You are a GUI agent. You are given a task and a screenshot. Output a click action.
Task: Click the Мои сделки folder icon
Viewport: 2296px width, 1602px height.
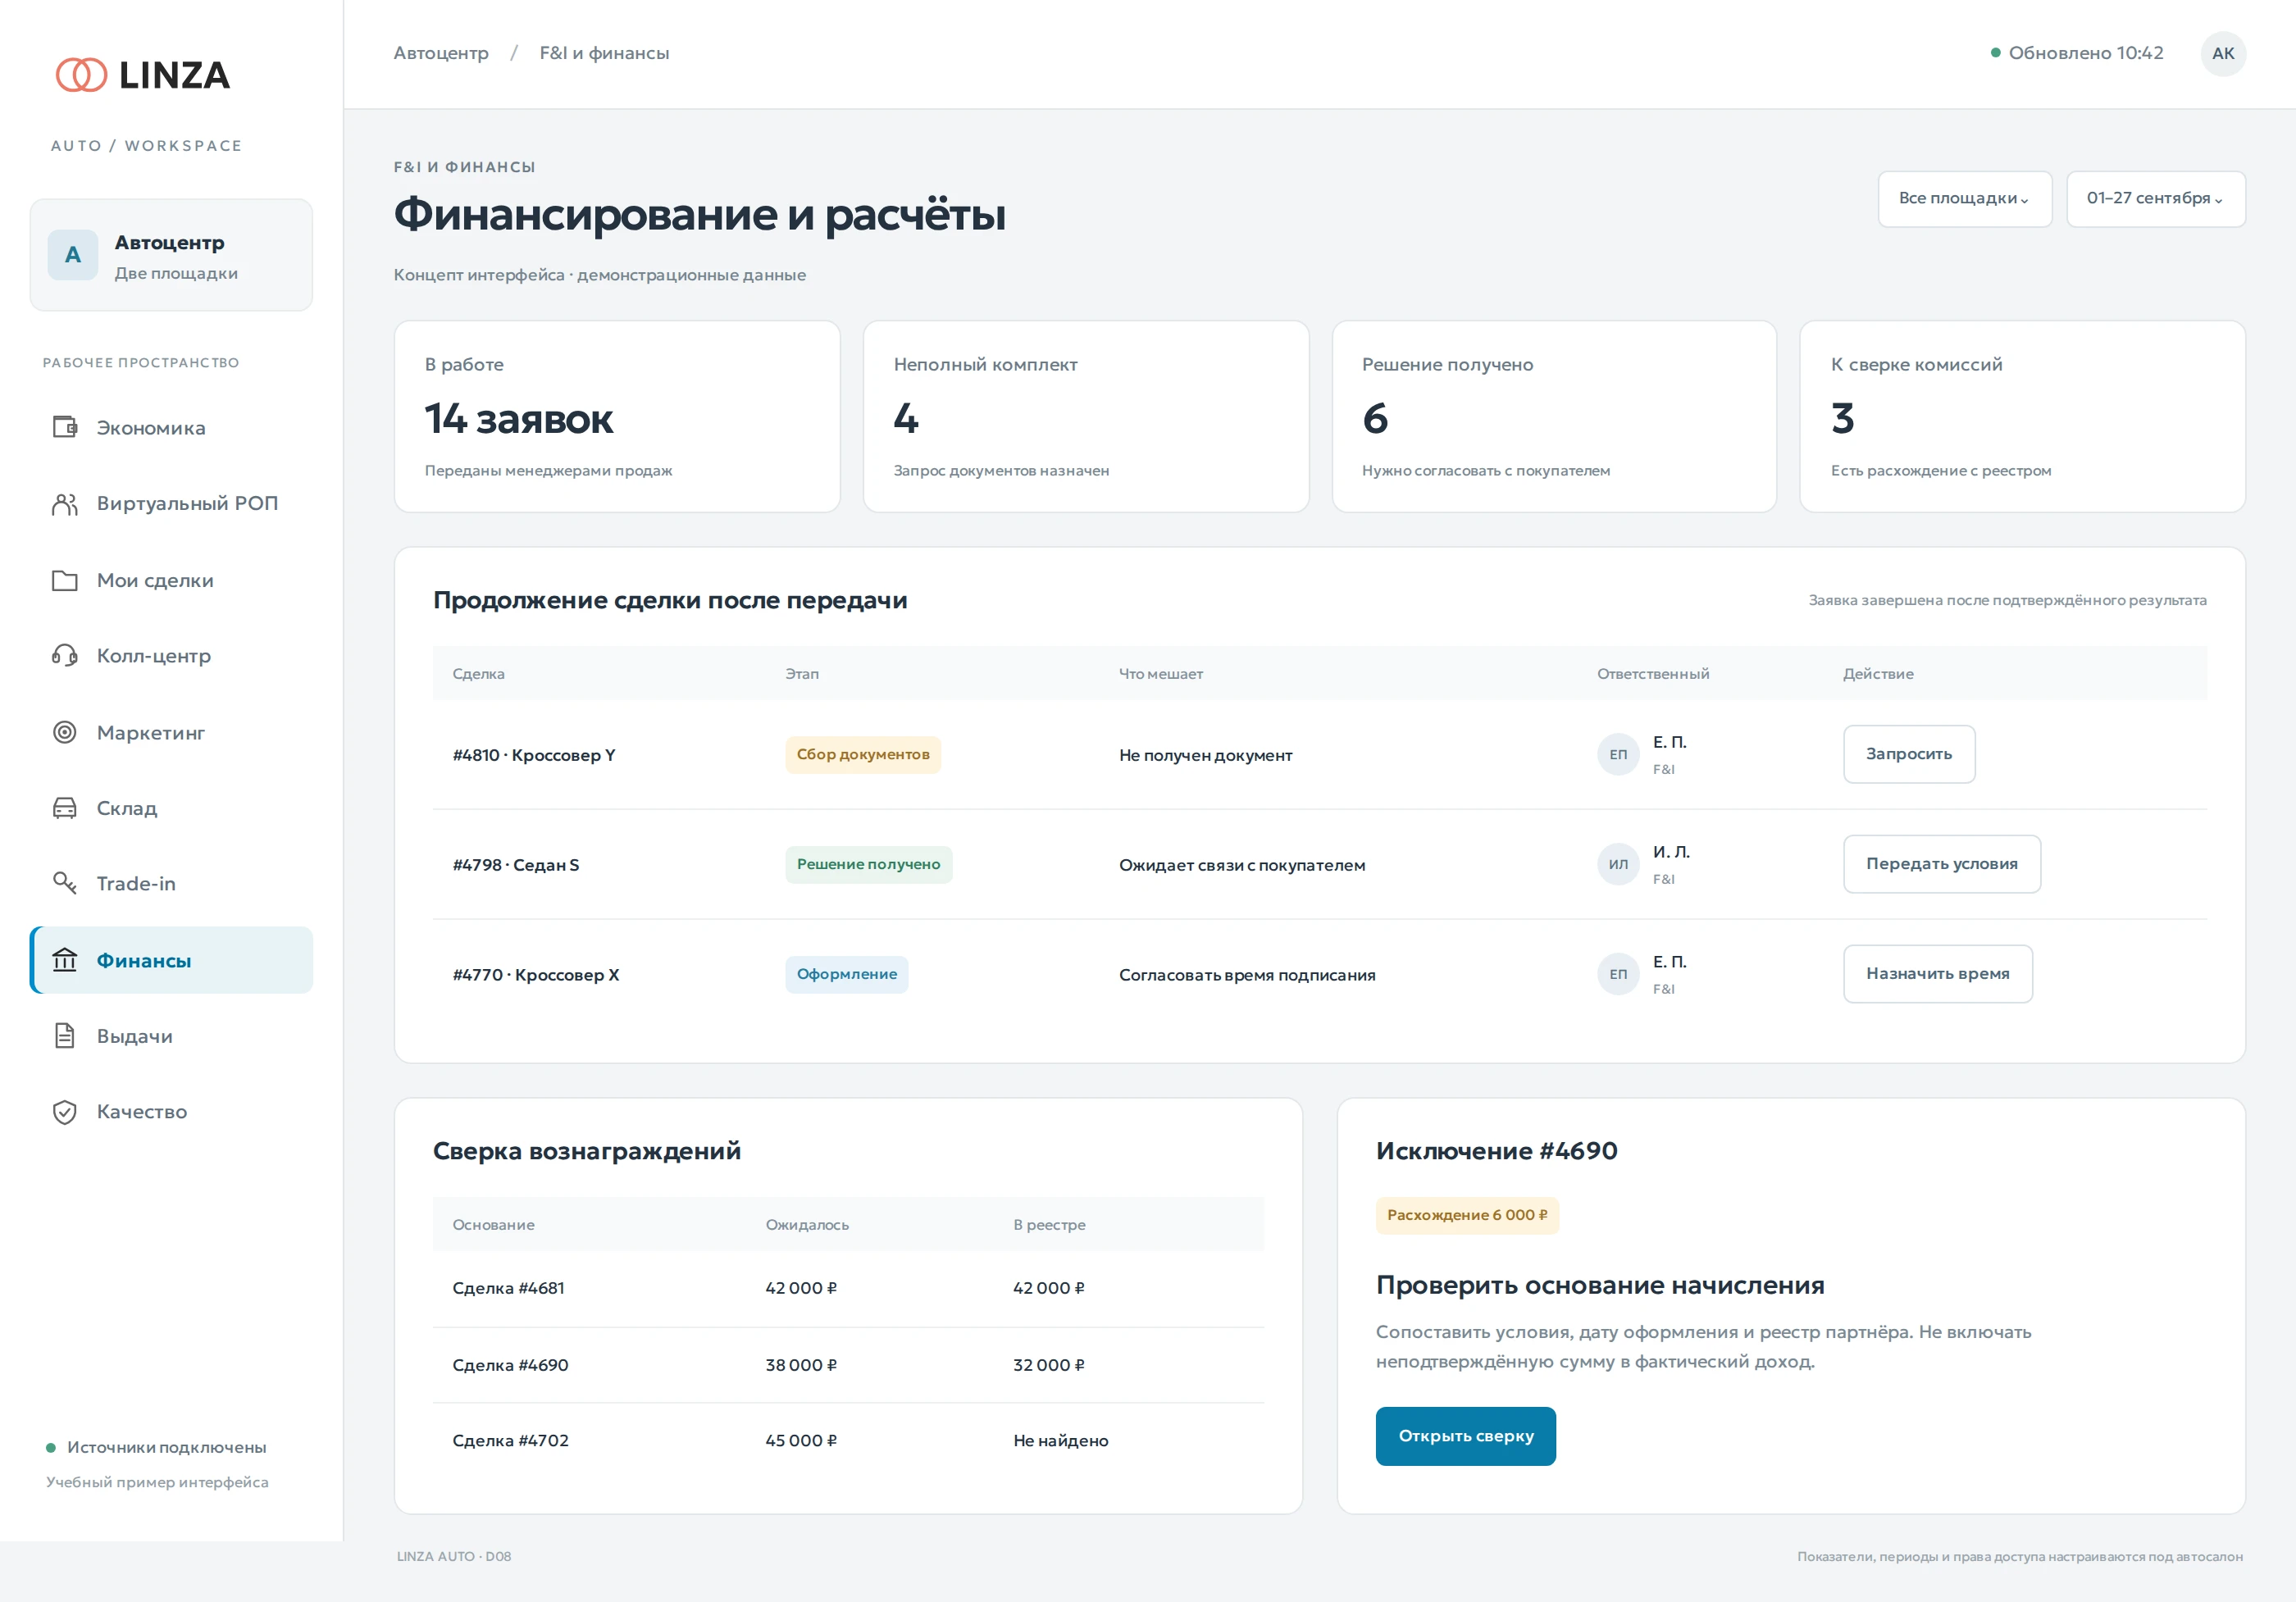65,581
